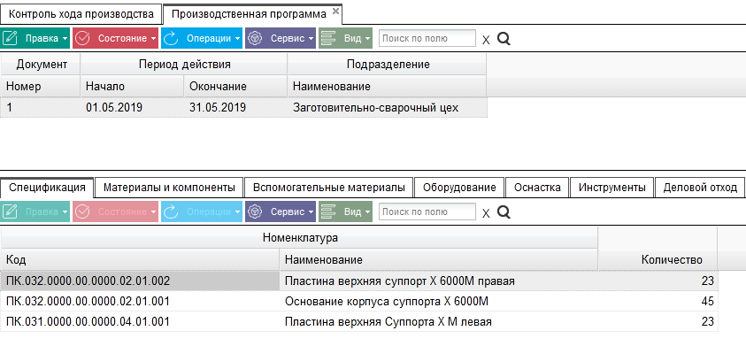Image resolution: width=746 pixels, height=346 pixels.
Task: Switch to Контроль хода производства tab
Action: 81,14
